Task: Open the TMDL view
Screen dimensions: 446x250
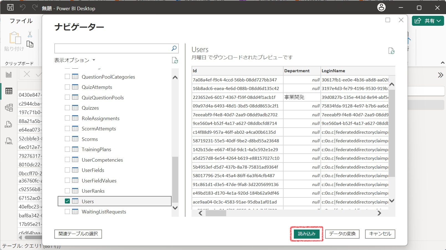Action: pyautogui.click(x=9, y=141)
